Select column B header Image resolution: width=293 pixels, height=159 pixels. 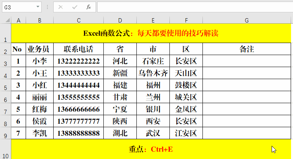(x=40, y=20)
